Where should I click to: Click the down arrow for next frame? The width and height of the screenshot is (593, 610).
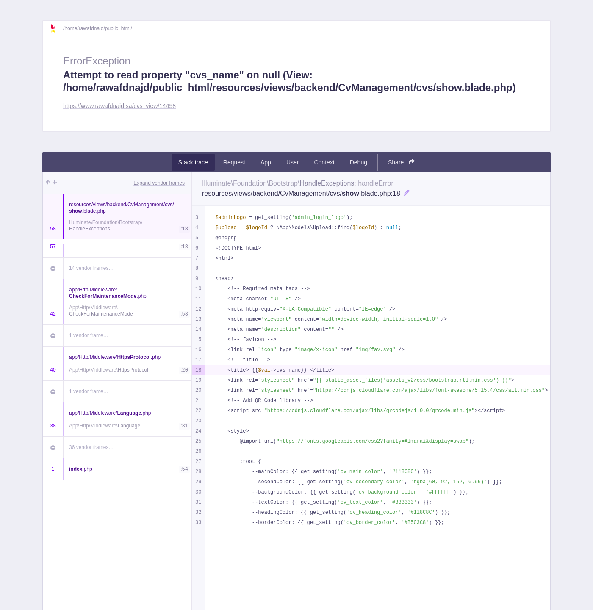55,182
